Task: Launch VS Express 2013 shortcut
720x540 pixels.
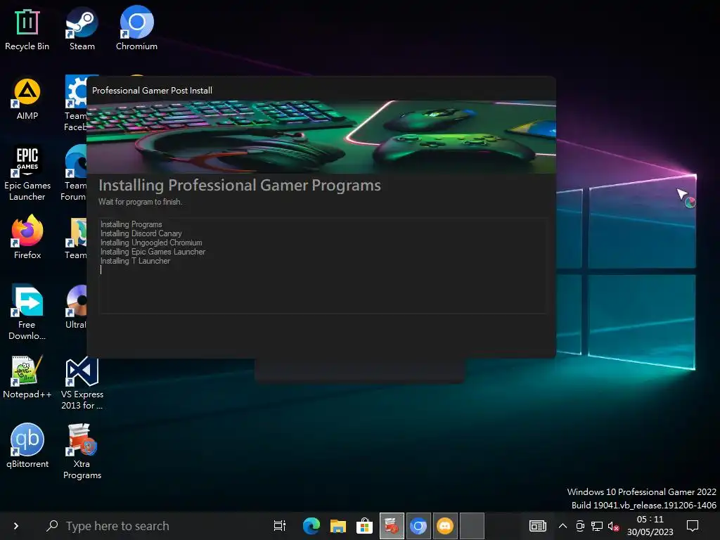Action: click(82, 382)
